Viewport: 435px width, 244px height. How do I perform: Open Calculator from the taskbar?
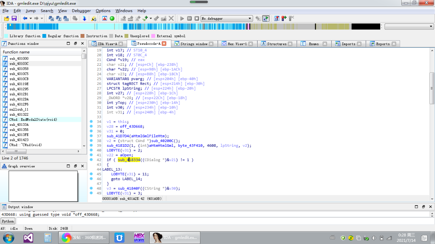pyautogui.click(x=47, y=237)
